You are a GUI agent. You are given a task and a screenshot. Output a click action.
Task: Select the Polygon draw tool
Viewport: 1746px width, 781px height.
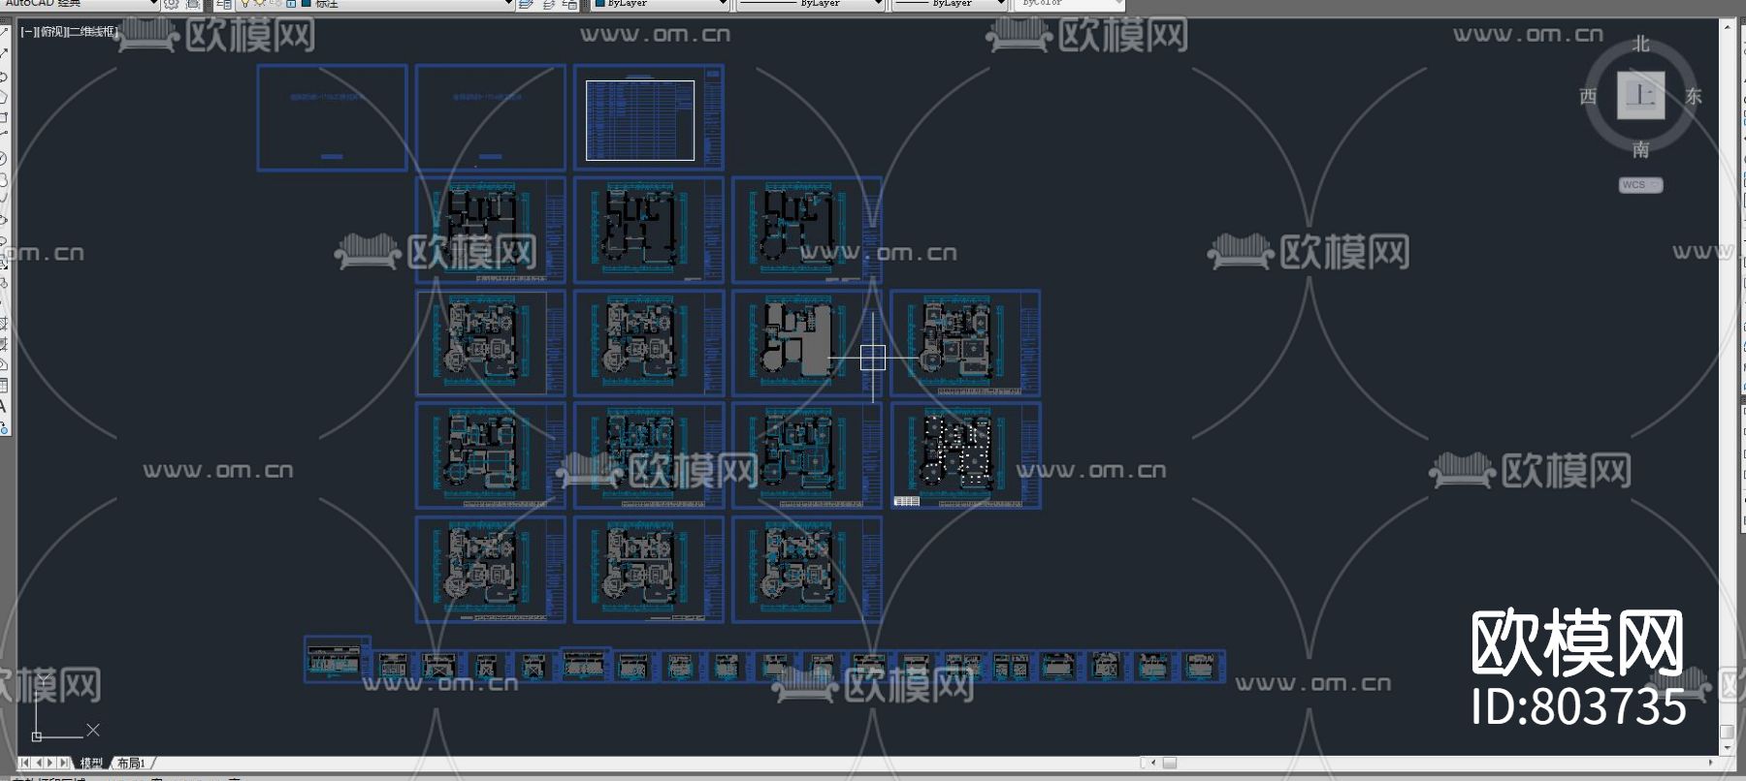click(4, 96)
